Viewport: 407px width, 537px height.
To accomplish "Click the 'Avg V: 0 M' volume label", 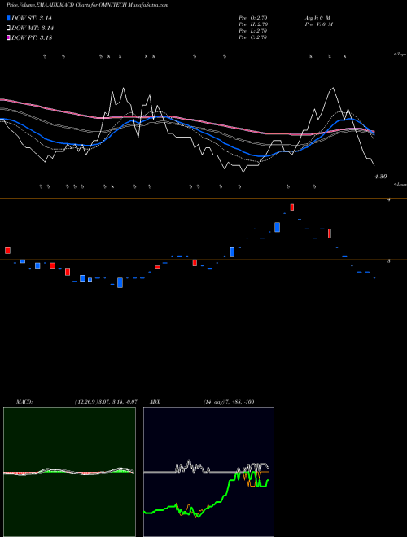I will pos(318,17).
